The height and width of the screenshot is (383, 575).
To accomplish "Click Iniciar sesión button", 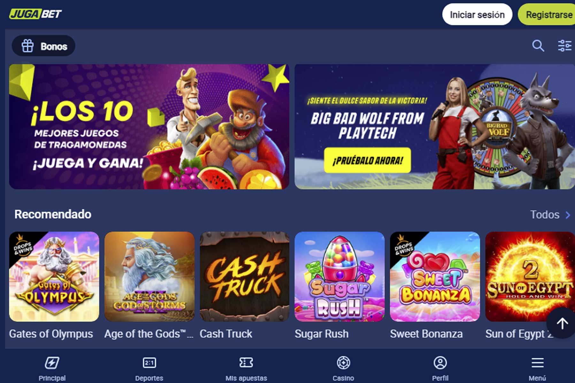I will pos(477,14).
